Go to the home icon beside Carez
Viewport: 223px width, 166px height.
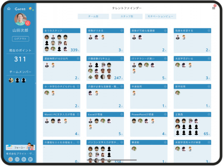[x=9, y=9]
